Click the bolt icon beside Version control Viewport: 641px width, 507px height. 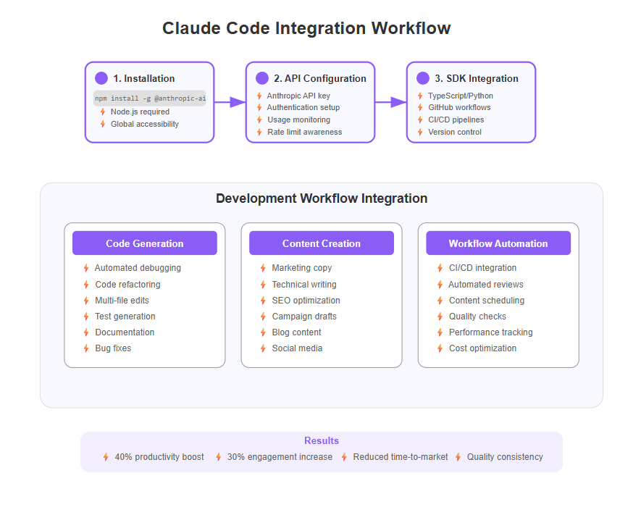(420, 132)
